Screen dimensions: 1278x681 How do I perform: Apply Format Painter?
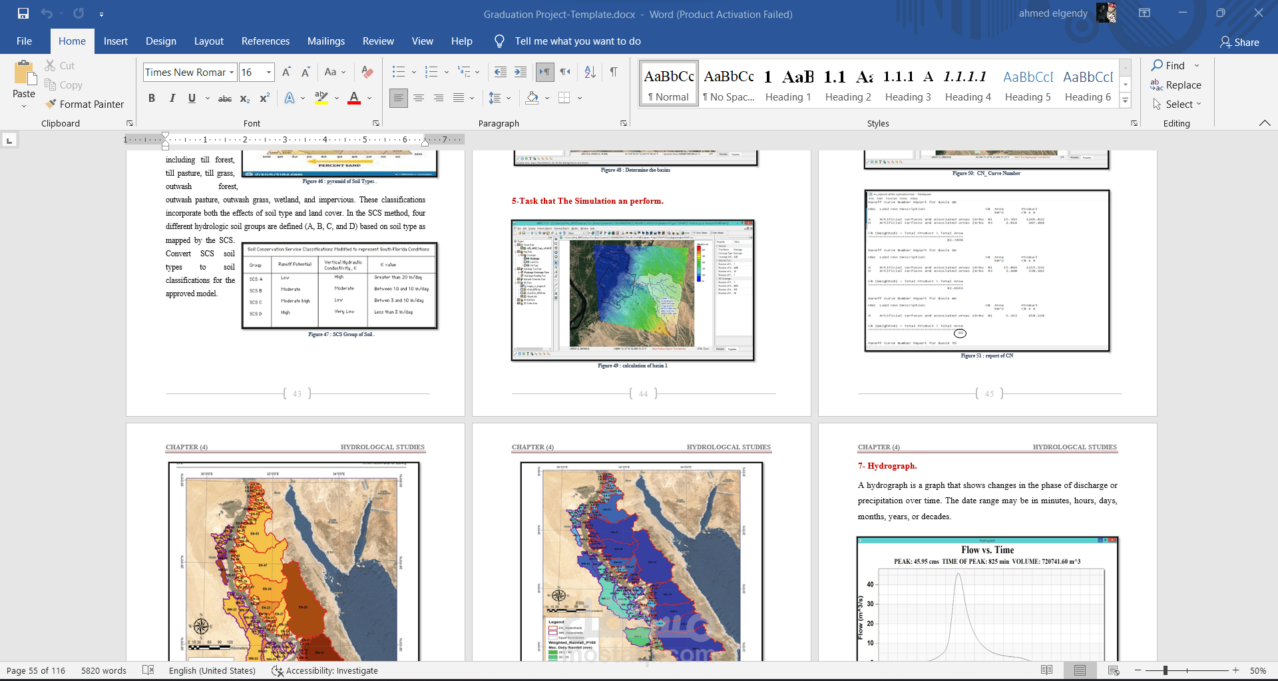(x=85, y=105)
